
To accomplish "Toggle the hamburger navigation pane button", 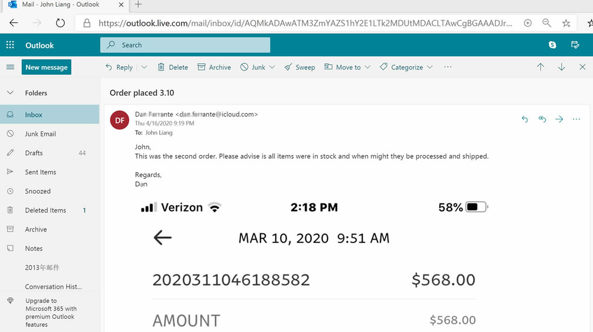I will [10, 67].
